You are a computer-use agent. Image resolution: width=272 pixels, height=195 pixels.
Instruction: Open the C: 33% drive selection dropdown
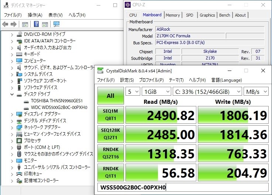[x=207, y=92]
